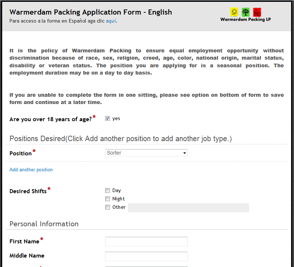294x267 pixels.
Task: Click the Application Form title heading
Action: [x=91, y=12]
